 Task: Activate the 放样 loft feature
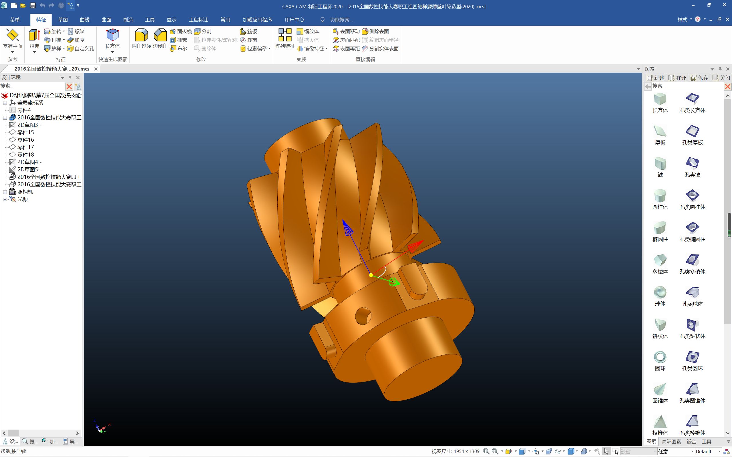[53, 48]
